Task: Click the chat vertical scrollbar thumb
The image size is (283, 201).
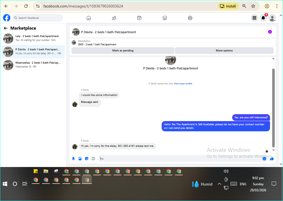Action: [273, 108]
